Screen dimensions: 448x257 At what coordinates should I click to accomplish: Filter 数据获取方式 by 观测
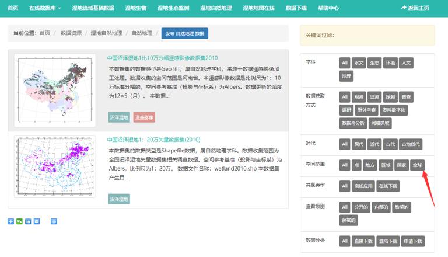click(x=359, y=97)
